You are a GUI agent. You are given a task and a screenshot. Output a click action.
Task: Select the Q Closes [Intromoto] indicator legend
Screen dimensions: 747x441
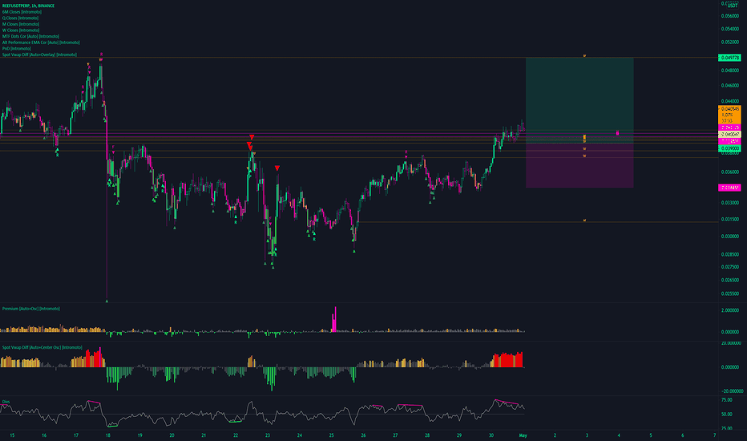[20, 18]
